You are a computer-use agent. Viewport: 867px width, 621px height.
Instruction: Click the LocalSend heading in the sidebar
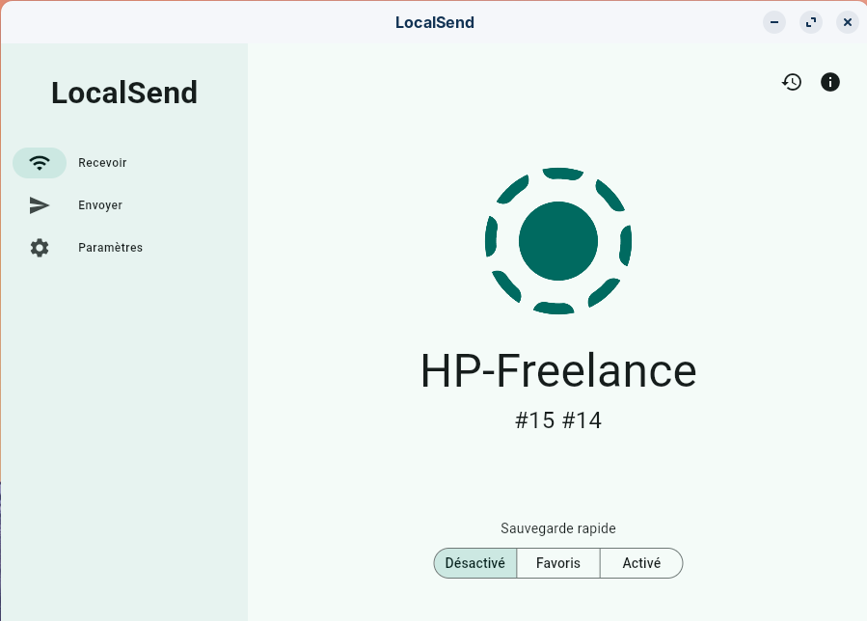124,93
